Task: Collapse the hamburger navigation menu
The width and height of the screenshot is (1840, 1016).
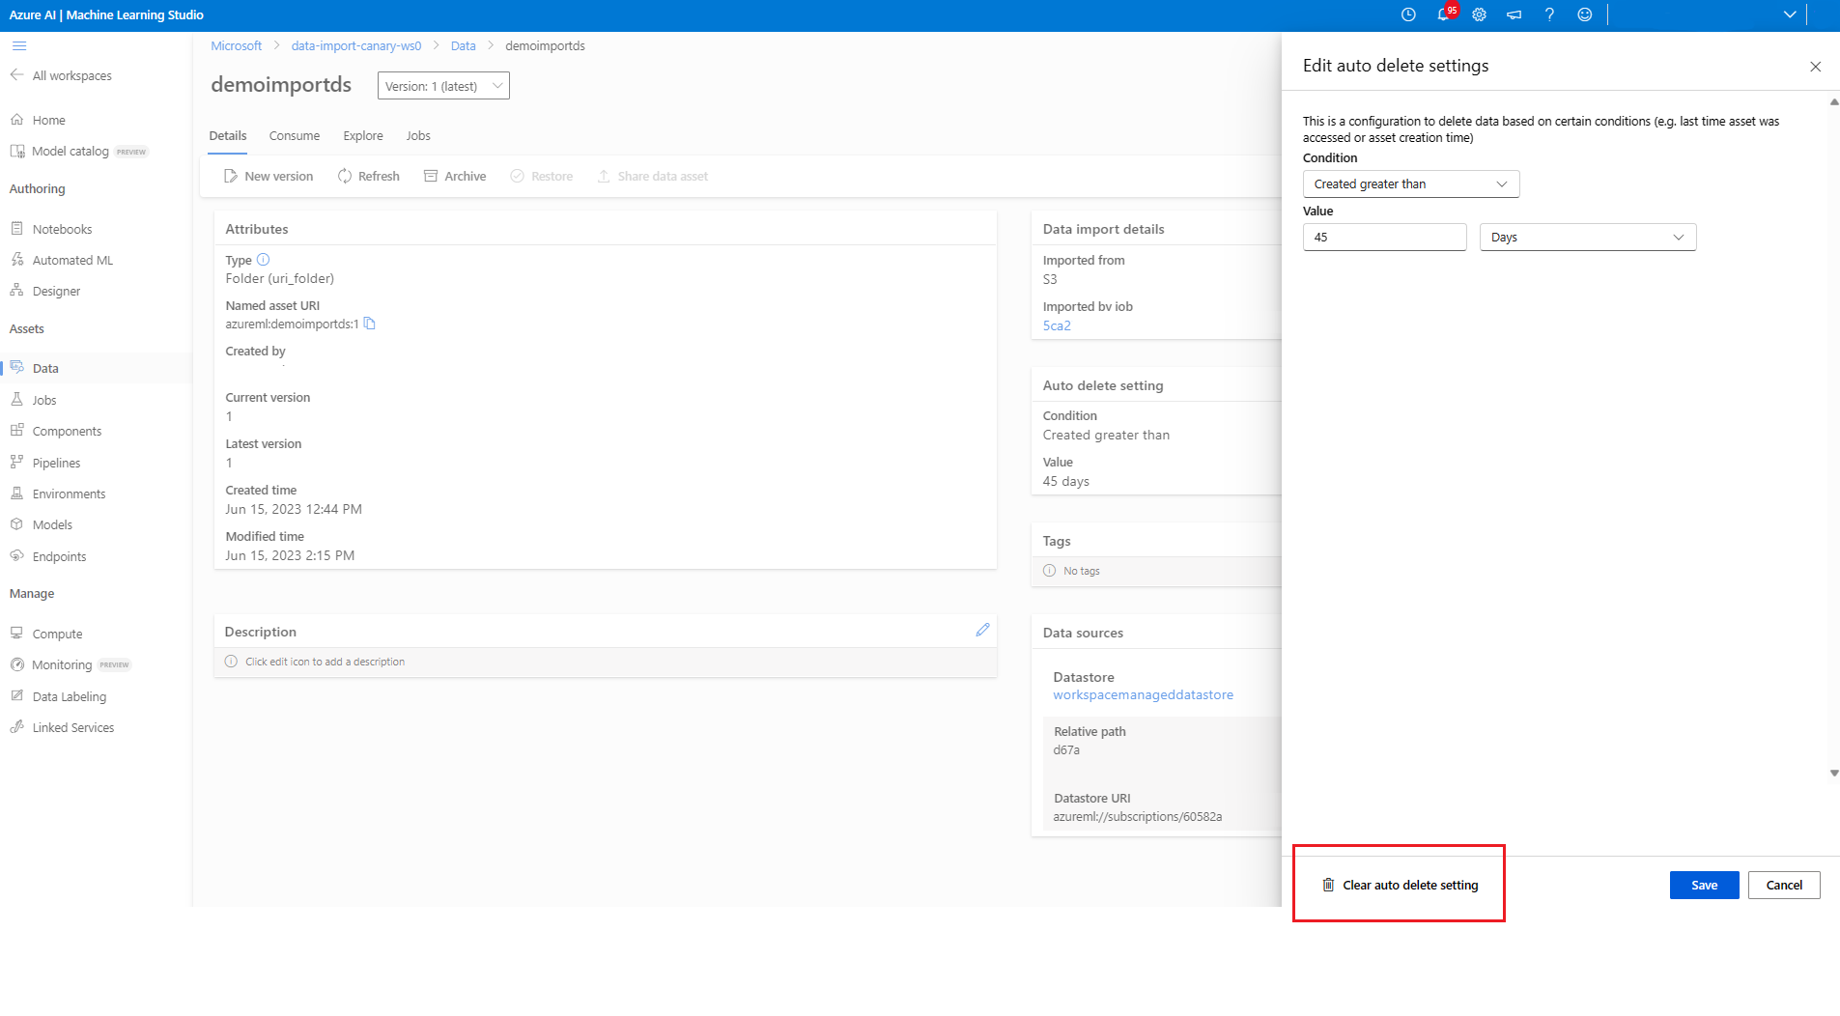Action: point(19,45)
